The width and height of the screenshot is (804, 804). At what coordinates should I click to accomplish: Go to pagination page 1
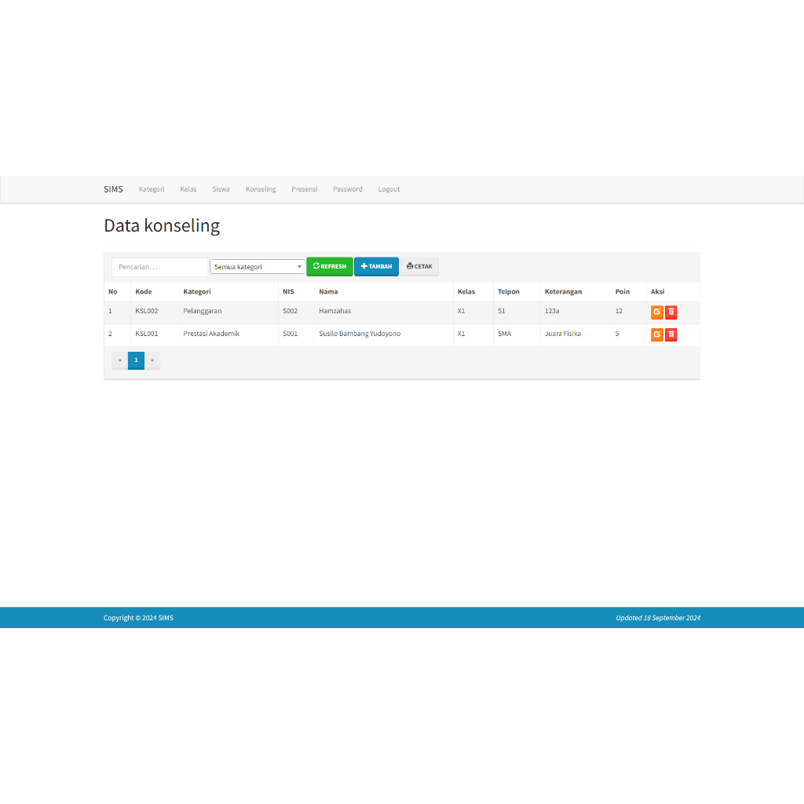tap(136, 360)
